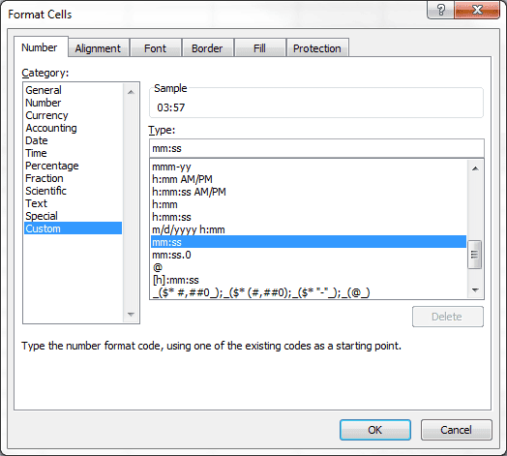This screenshot has width=507, height=456.
Task: Select the Text category
Action: tap(74, 203)
